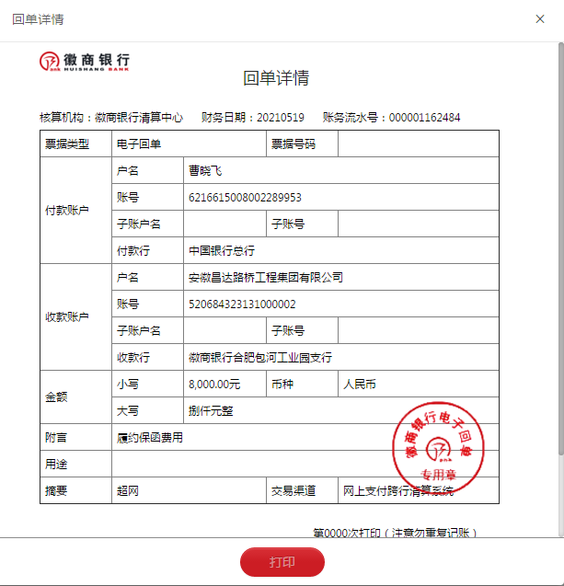Select the payer account number 6216615008002289953
This screenshot has width=564, height=586.
click(x=245, y=198)
